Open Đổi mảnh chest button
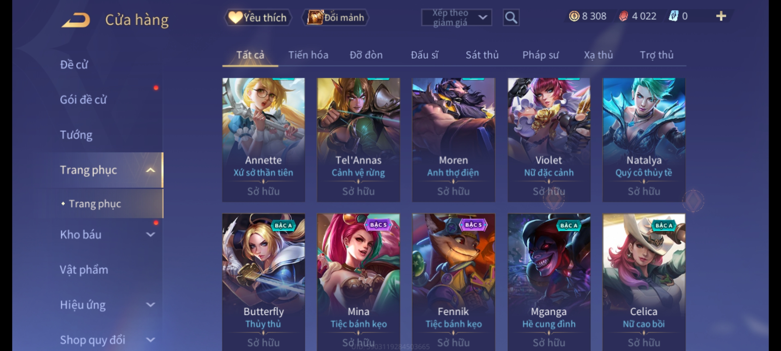This screenshot has width=781, height=351. pyautogui.click(x=335, y=18)
